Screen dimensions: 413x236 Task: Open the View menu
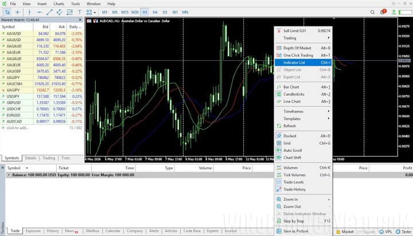[x=26, y=3]
